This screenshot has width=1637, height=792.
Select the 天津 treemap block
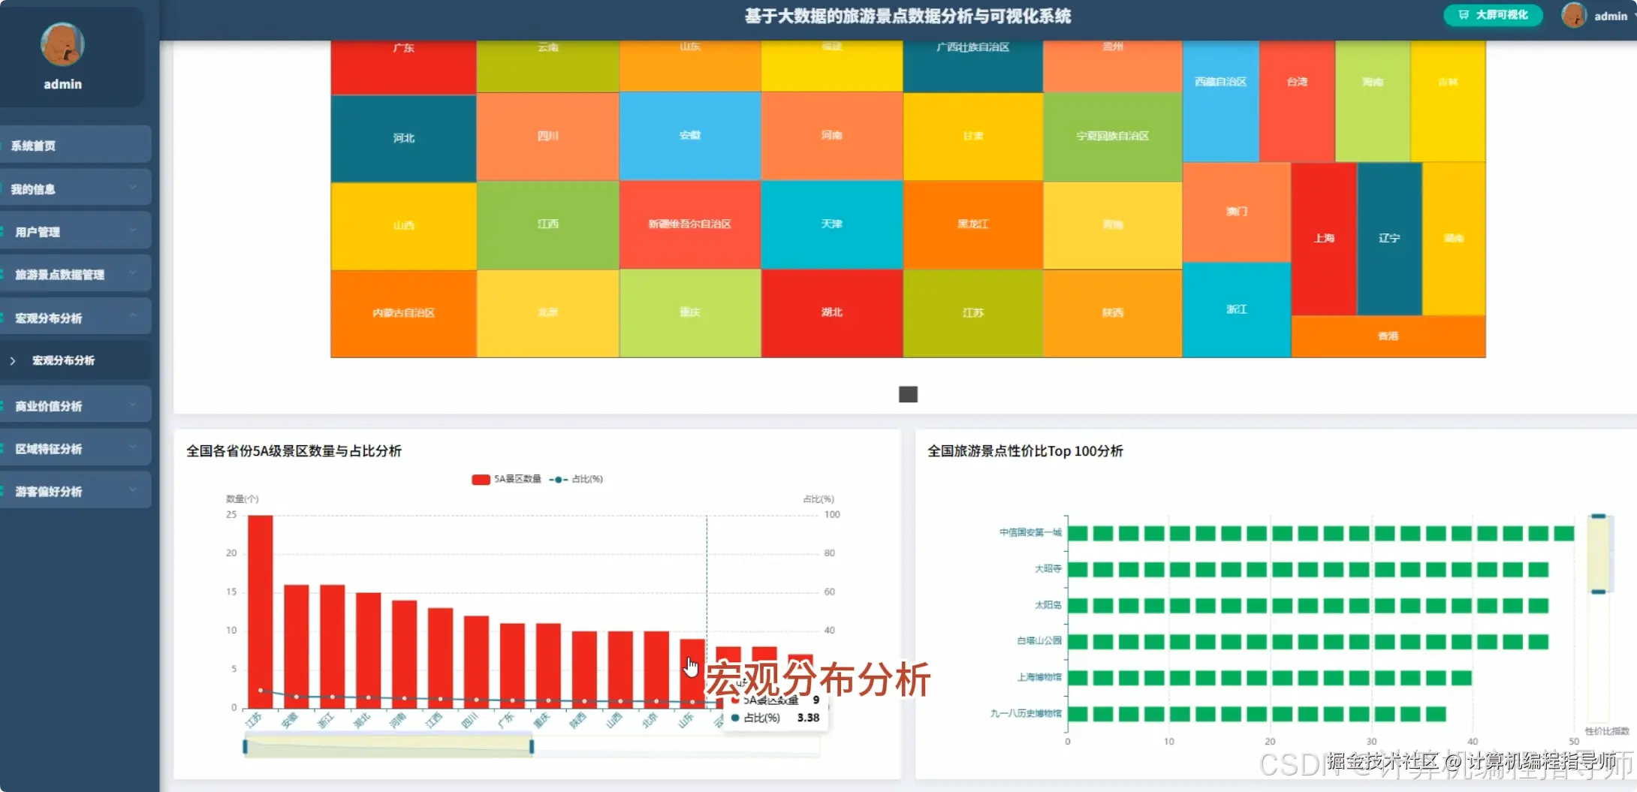tap(831, 224)
